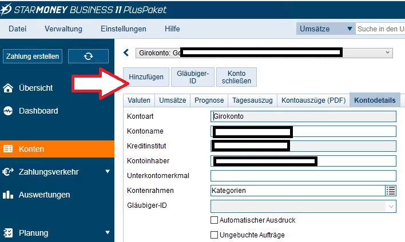Click the Kontoname input field
This screenshot has width=405, height=242.
point(303,131)
